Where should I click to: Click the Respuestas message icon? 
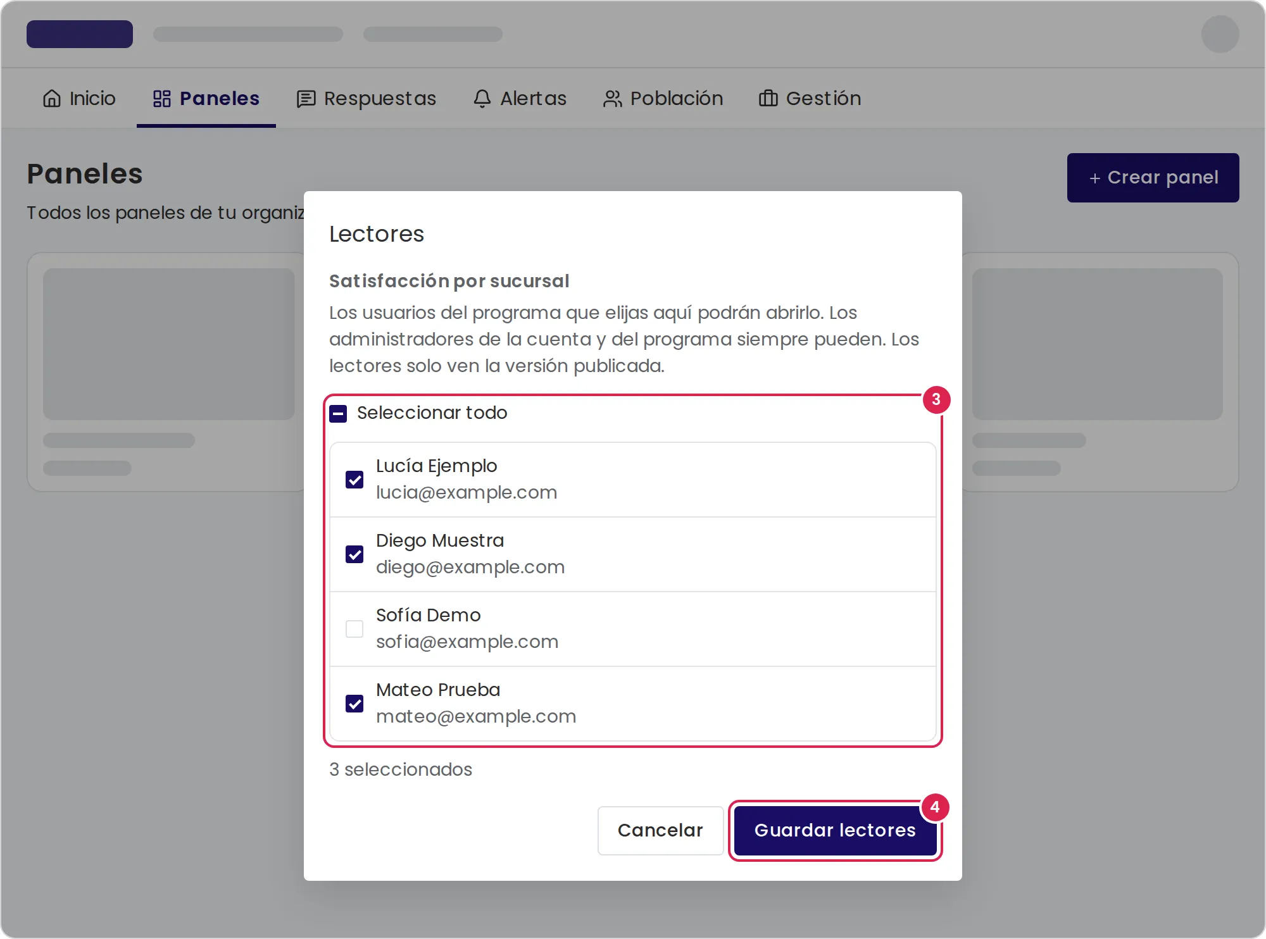pos(306,99)
